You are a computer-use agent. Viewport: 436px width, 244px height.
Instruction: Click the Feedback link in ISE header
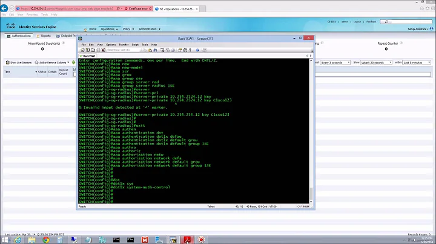pyautogui.click(x=371, y=22)
